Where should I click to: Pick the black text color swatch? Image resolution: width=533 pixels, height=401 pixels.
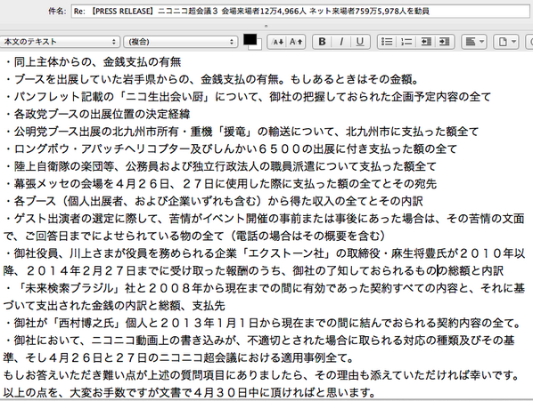(x=250, y=40)
